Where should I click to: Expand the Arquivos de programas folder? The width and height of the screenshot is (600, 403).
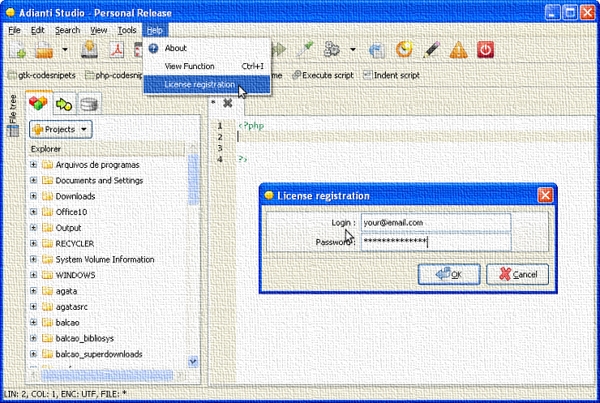[33, 165]
